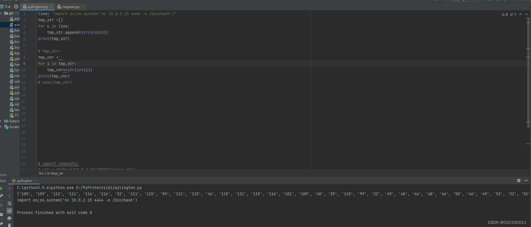This screenshot has height=227, width=531.
Task: Open Run panel settings gear
Action: coord(519,180)
